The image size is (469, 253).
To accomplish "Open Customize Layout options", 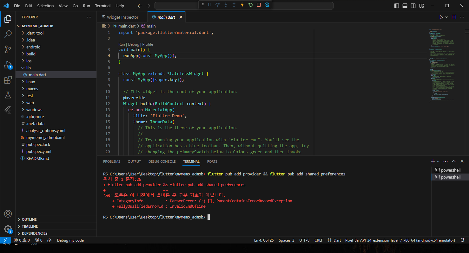I will [421, 6].
